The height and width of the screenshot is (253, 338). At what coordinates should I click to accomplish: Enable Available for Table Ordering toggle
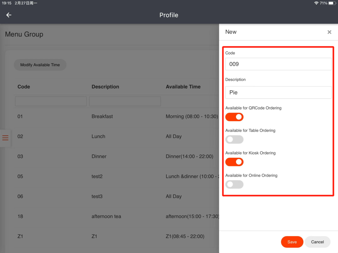pyautogui.click(x=234, y=139)
